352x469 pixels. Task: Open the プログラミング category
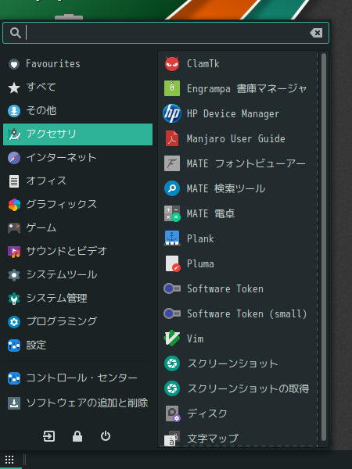click(77, 322)
